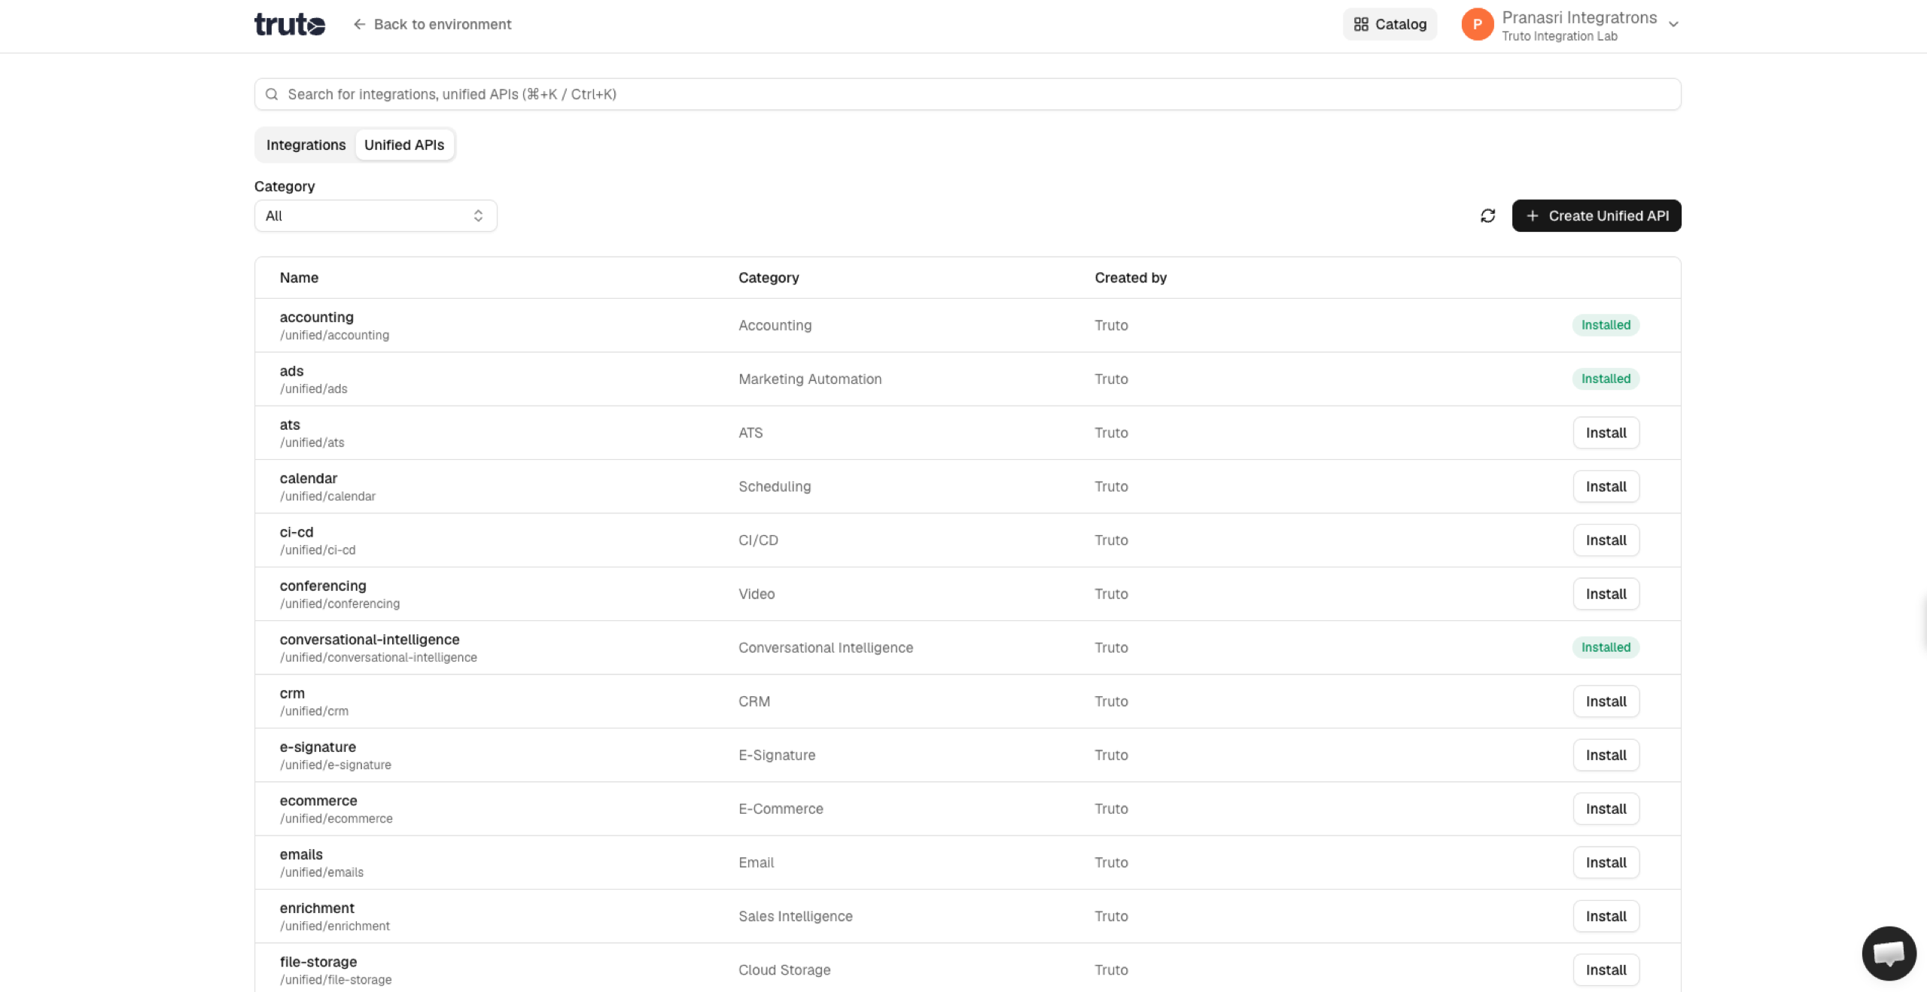Install the emails unified API
1927x992 pixels.
tap(1606, 863)
